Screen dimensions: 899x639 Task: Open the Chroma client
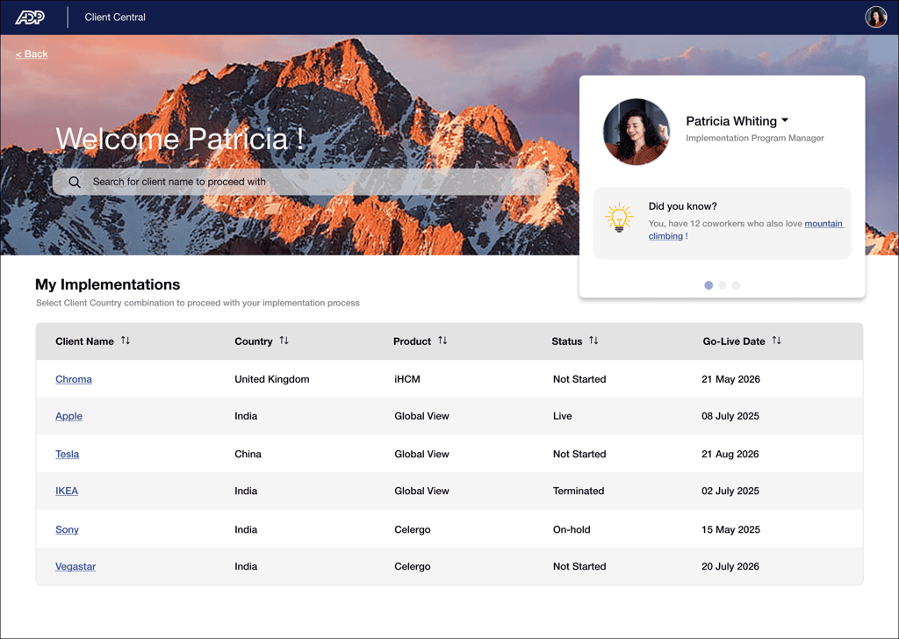pyautogui.click(x=74, y=379)
